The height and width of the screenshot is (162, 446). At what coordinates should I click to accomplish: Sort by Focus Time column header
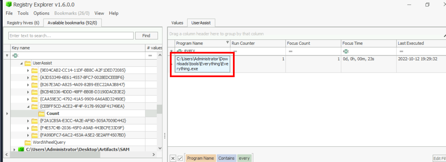coord(369,43)
